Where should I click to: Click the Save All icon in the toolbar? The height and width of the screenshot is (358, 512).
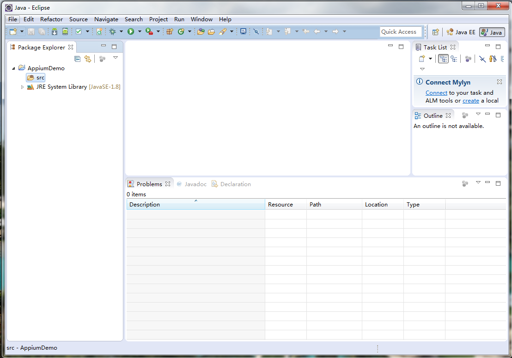click(42, 32)
